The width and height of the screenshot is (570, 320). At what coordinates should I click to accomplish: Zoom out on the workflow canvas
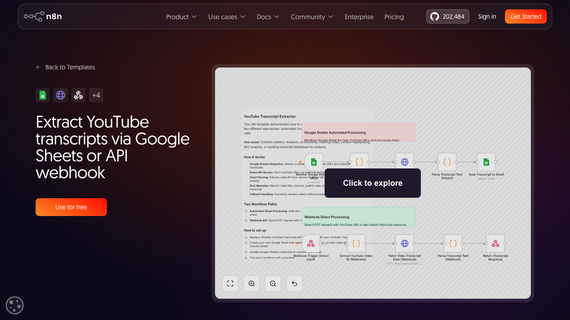point(273,284)
